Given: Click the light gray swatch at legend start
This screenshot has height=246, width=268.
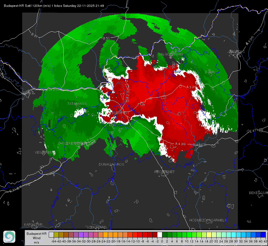Looking at the screenshot, I should tap(51, 235).
